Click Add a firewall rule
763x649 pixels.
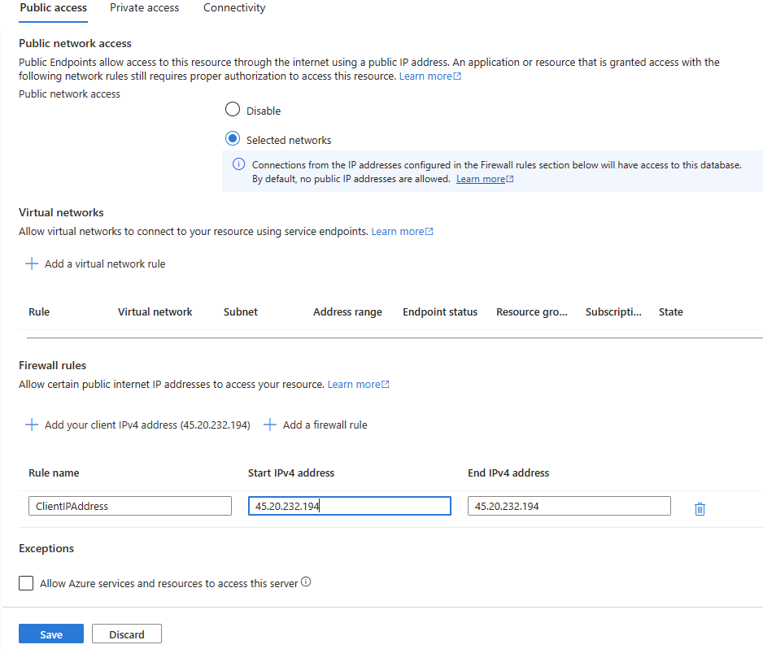click(325, 425)
